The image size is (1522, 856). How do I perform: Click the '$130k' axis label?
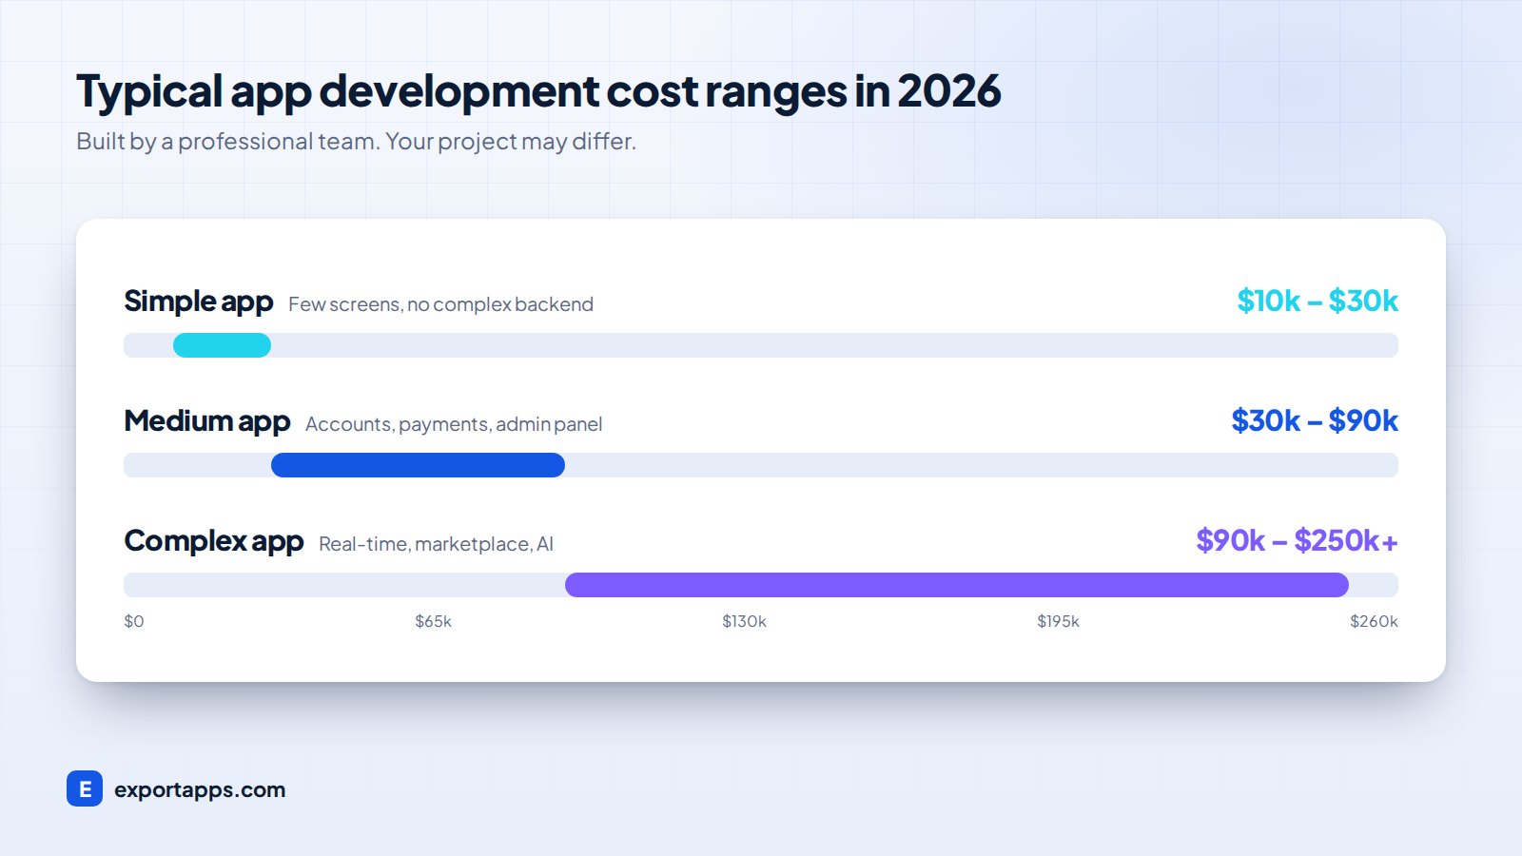(x=744, y=621)
